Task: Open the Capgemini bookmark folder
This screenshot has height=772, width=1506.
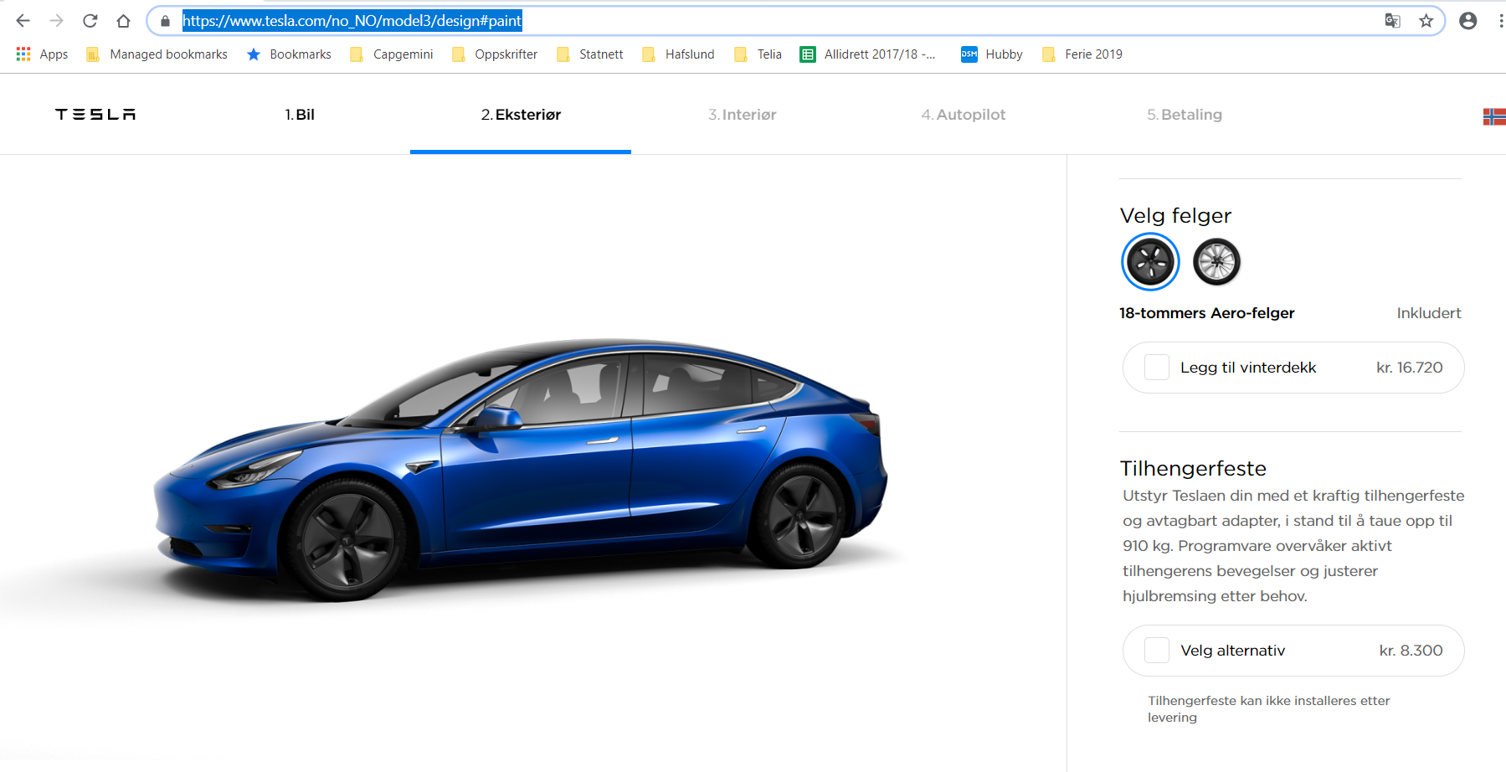Action: (x=392, y=54)
